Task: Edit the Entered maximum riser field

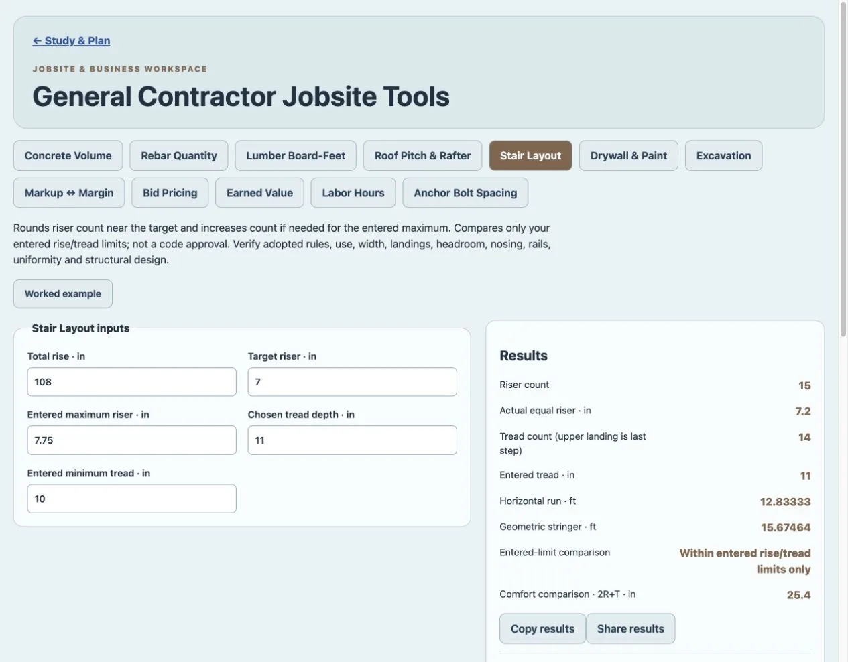Action: pos(131,440)
